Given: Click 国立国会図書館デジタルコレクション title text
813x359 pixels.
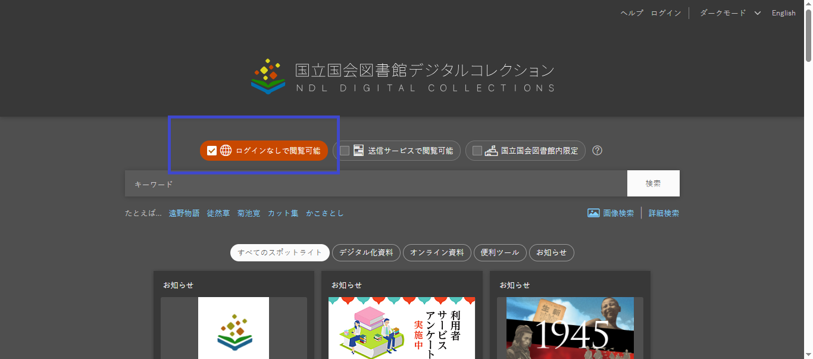Looking at the screenshot, I should (x=425, y=70).
